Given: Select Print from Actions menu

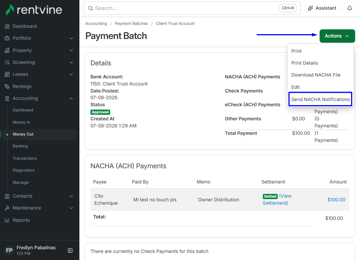Looking at the screenshot, I should (x=320, y=51).
